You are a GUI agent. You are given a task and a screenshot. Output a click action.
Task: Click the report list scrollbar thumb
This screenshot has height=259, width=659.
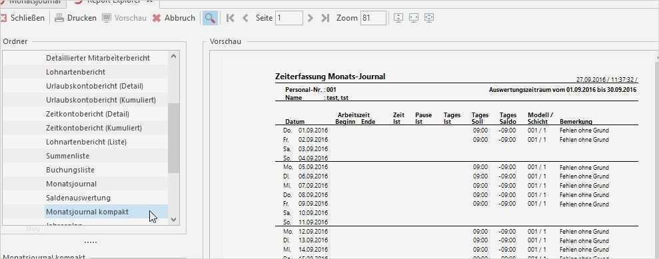173,138
